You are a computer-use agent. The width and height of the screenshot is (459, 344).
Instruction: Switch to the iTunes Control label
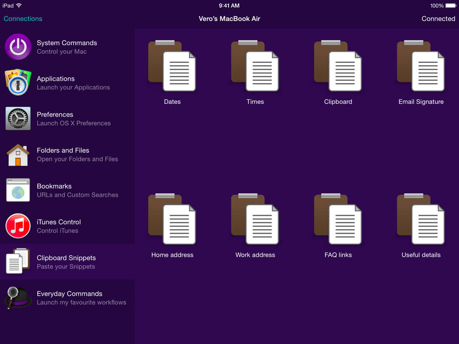(59, 222)
